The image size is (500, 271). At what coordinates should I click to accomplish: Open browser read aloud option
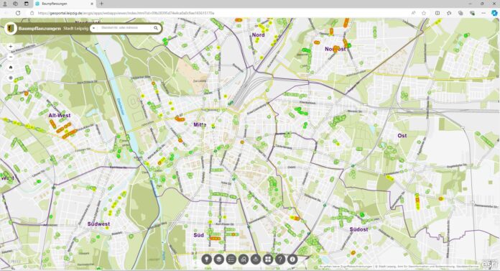point(413,13)
